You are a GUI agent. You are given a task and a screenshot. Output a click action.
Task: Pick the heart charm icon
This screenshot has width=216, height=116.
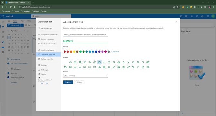pyautogui.click(x=143, y=62)
